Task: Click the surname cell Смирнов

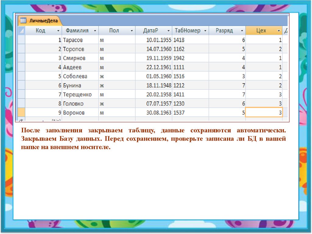Action: pos(80,58)
